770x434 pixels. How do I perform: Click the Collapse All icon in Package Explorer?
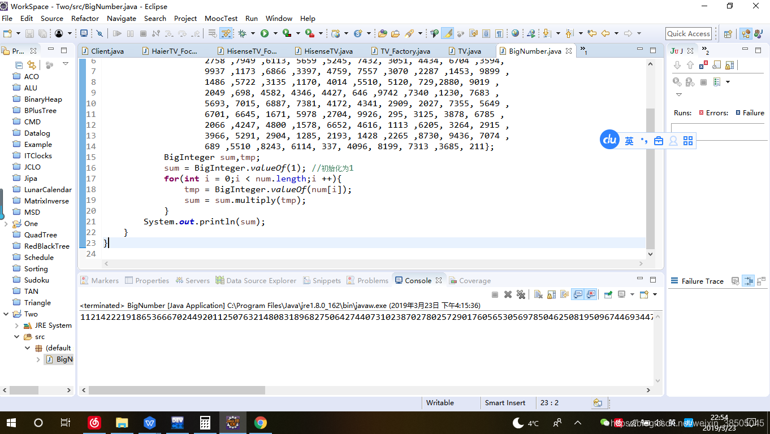click(x=19, y=65)
